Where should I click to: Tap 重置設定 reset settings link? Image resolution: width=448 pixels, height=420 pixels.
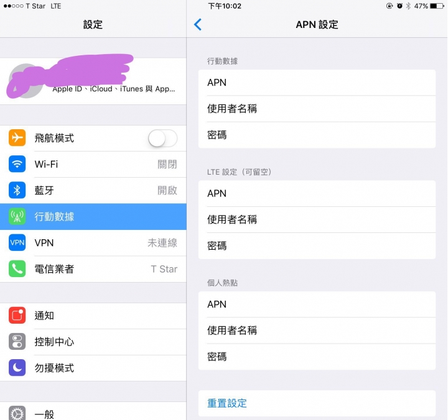pos(227,403)
